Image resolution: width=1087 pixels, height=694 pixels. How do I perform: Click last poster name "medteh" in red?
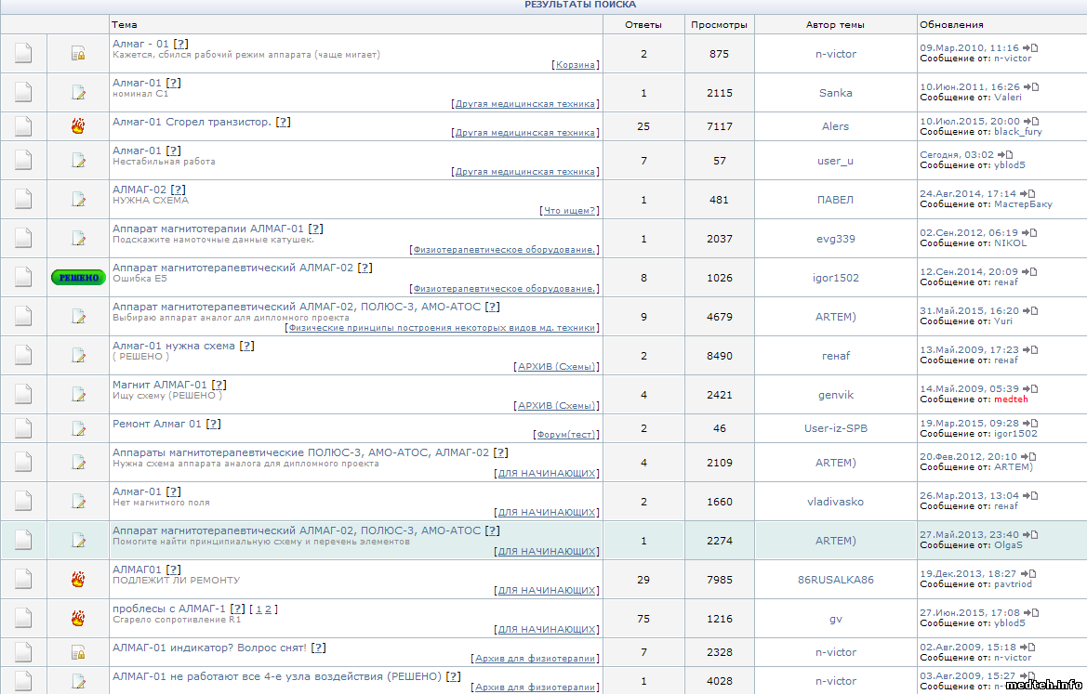[x=1011, y=399]
